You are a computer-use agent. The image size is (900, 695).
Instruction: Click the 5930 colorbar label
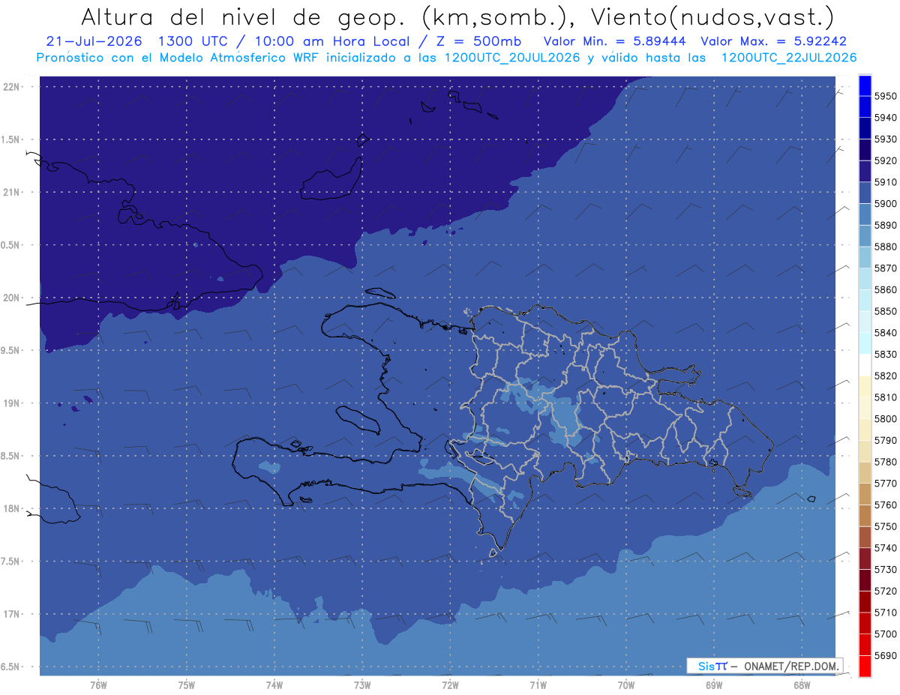coord(885,139)
